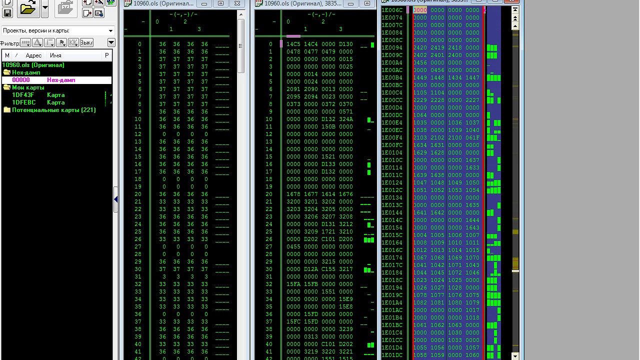Image resolution: width=640 pixels, height=360 pixels.
Task: Click the 'M' column header
Action: coord(7,55)
